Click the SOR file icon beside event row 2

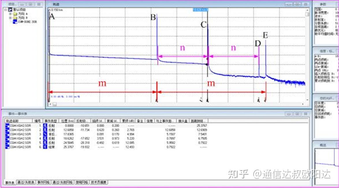pos(7,129)
